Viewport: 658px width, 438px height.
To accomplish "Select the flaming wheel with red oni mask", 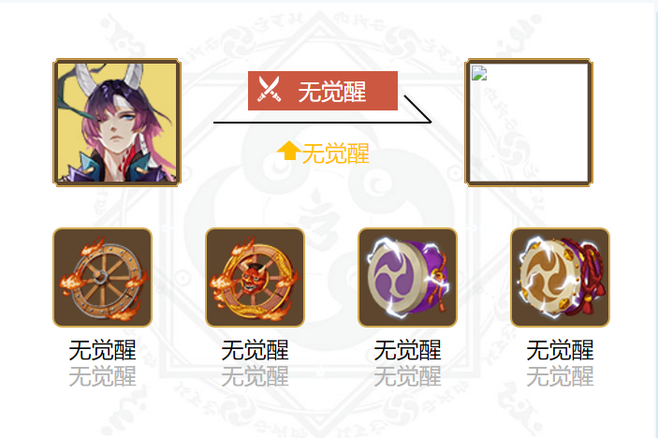I will [x=255, y=277].
